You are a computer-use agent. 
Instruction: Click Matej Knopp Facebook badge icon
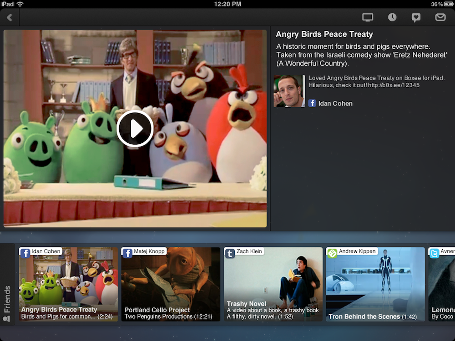tap(127, 253)
